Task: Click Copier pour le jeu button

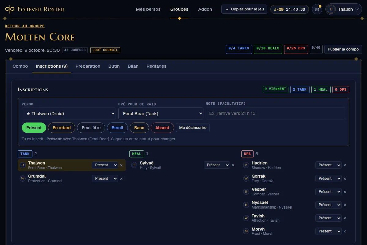Action: click(x=244, y=9)
